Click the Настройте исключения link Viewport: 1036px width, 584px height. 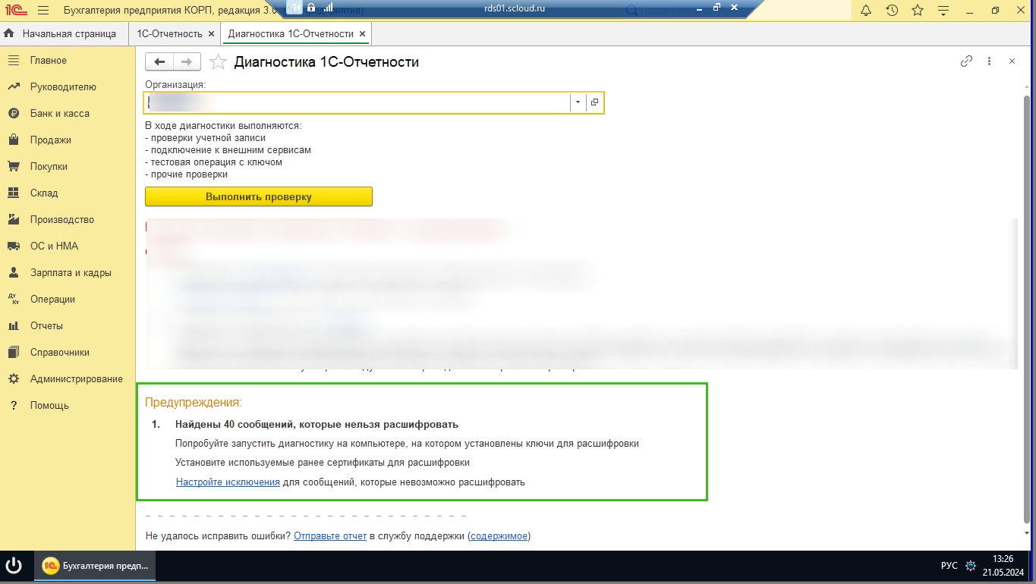tap(228, 482)
